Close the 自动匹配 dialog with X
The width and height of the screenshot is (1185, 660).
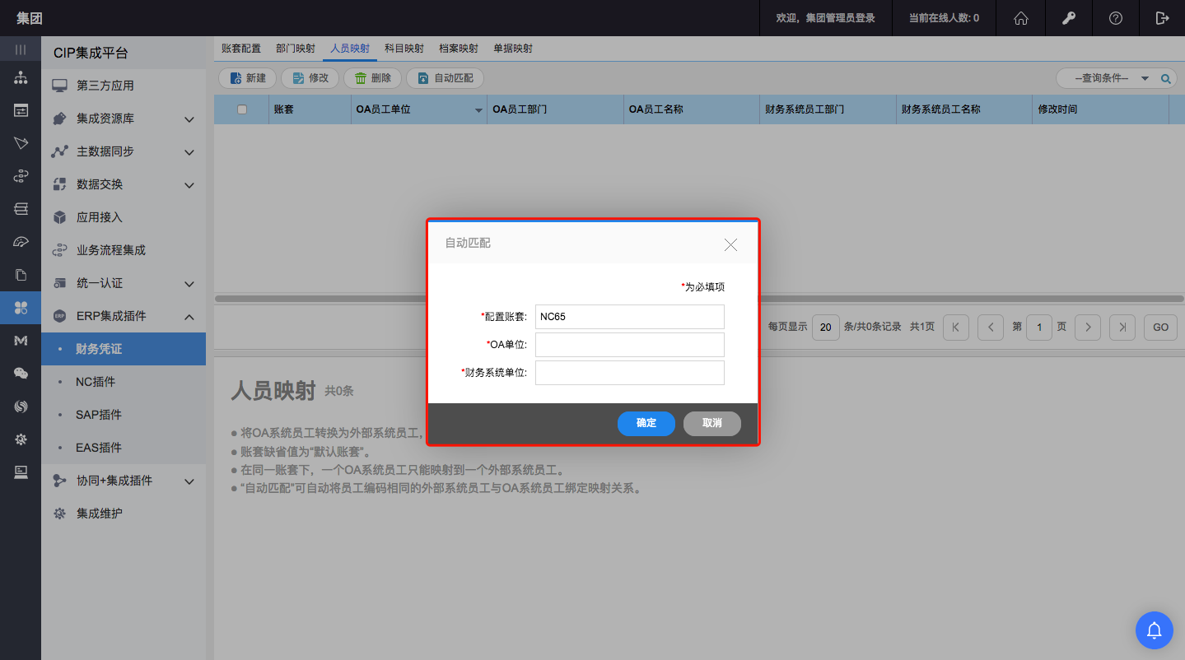pyautogui.click(x=730, y=244)
